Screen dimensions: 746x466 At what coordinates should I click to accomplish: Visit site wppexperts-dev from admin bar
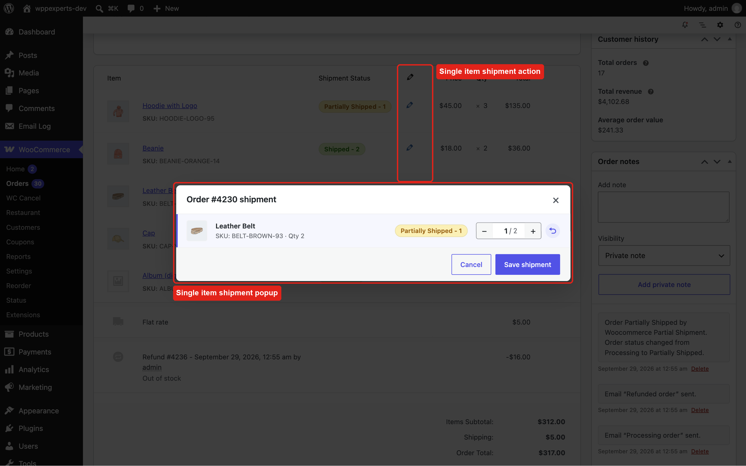(x=55, y=8)
